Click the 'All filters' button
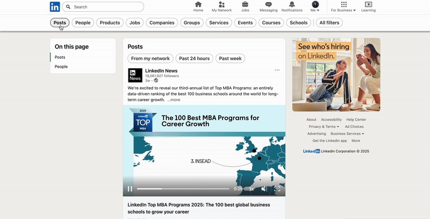Viewport: 430px width, 219px height. click(329, 23)
